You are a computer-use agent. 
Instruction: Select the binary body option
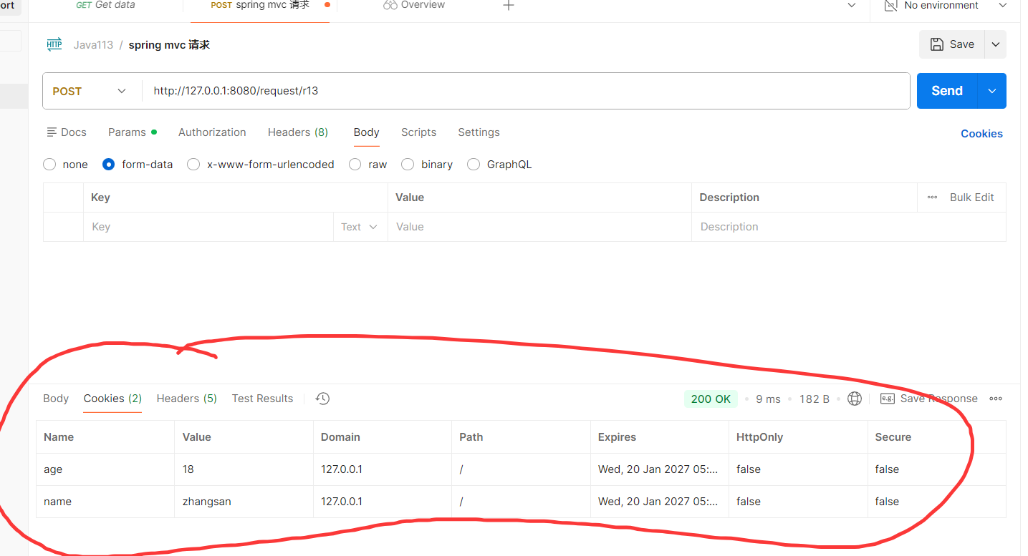click(408, 165)
